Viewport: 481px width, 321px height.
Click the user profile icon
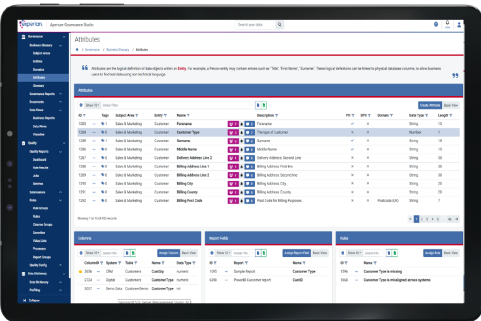(459, 24)
